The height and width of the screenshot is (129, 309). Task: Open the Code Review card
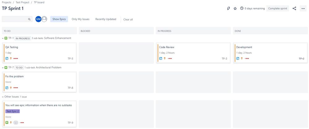(193, 53)
